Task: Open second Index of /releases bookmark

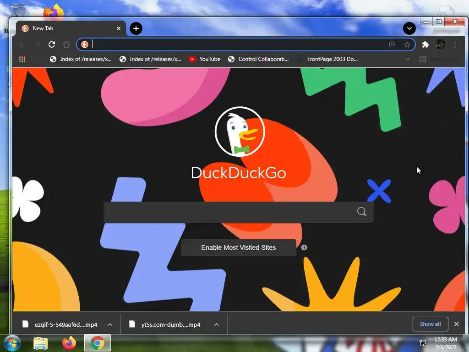Action: click(150, 59)
